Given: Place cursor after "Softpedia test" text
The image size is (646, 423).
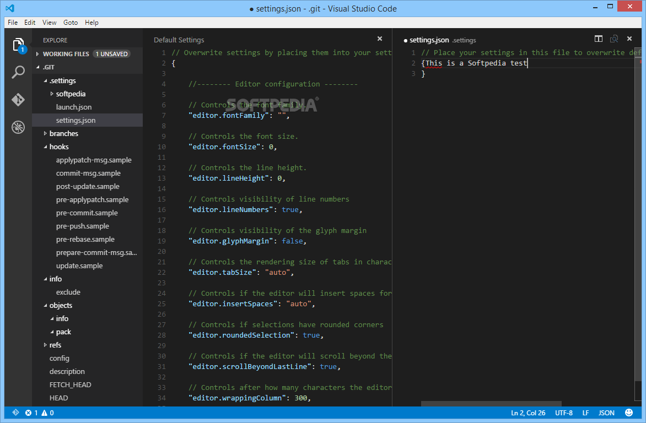Looking at the screenshot, I should click(x=527, y=63).
